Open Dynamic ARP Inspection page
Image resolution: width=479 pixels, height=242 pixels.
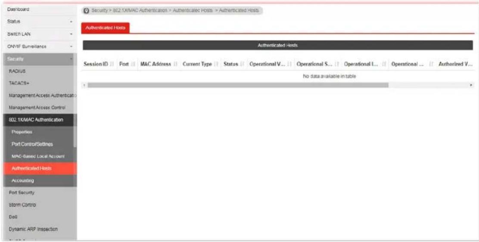tap(40, 229)
